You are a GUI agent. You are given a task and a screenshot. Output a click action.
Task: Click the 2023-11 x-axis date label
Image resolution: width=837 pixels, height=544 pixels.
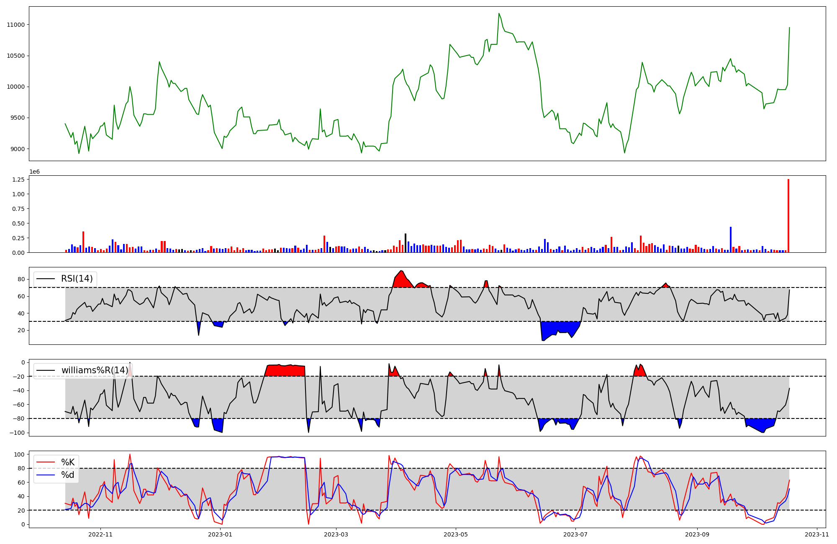[817, 534]
